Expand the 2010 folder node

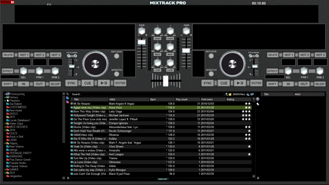(x=5, y=130)
